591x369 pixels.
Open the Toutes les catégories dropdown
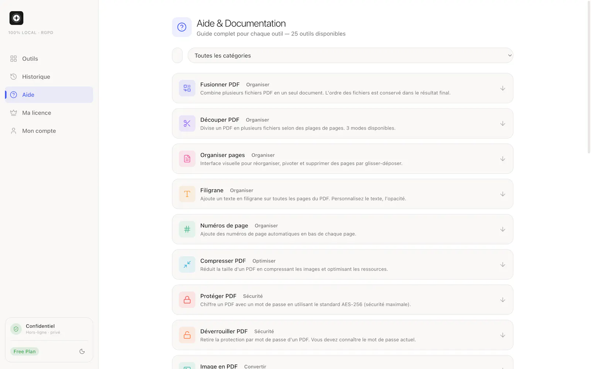(x=350, y=55)
